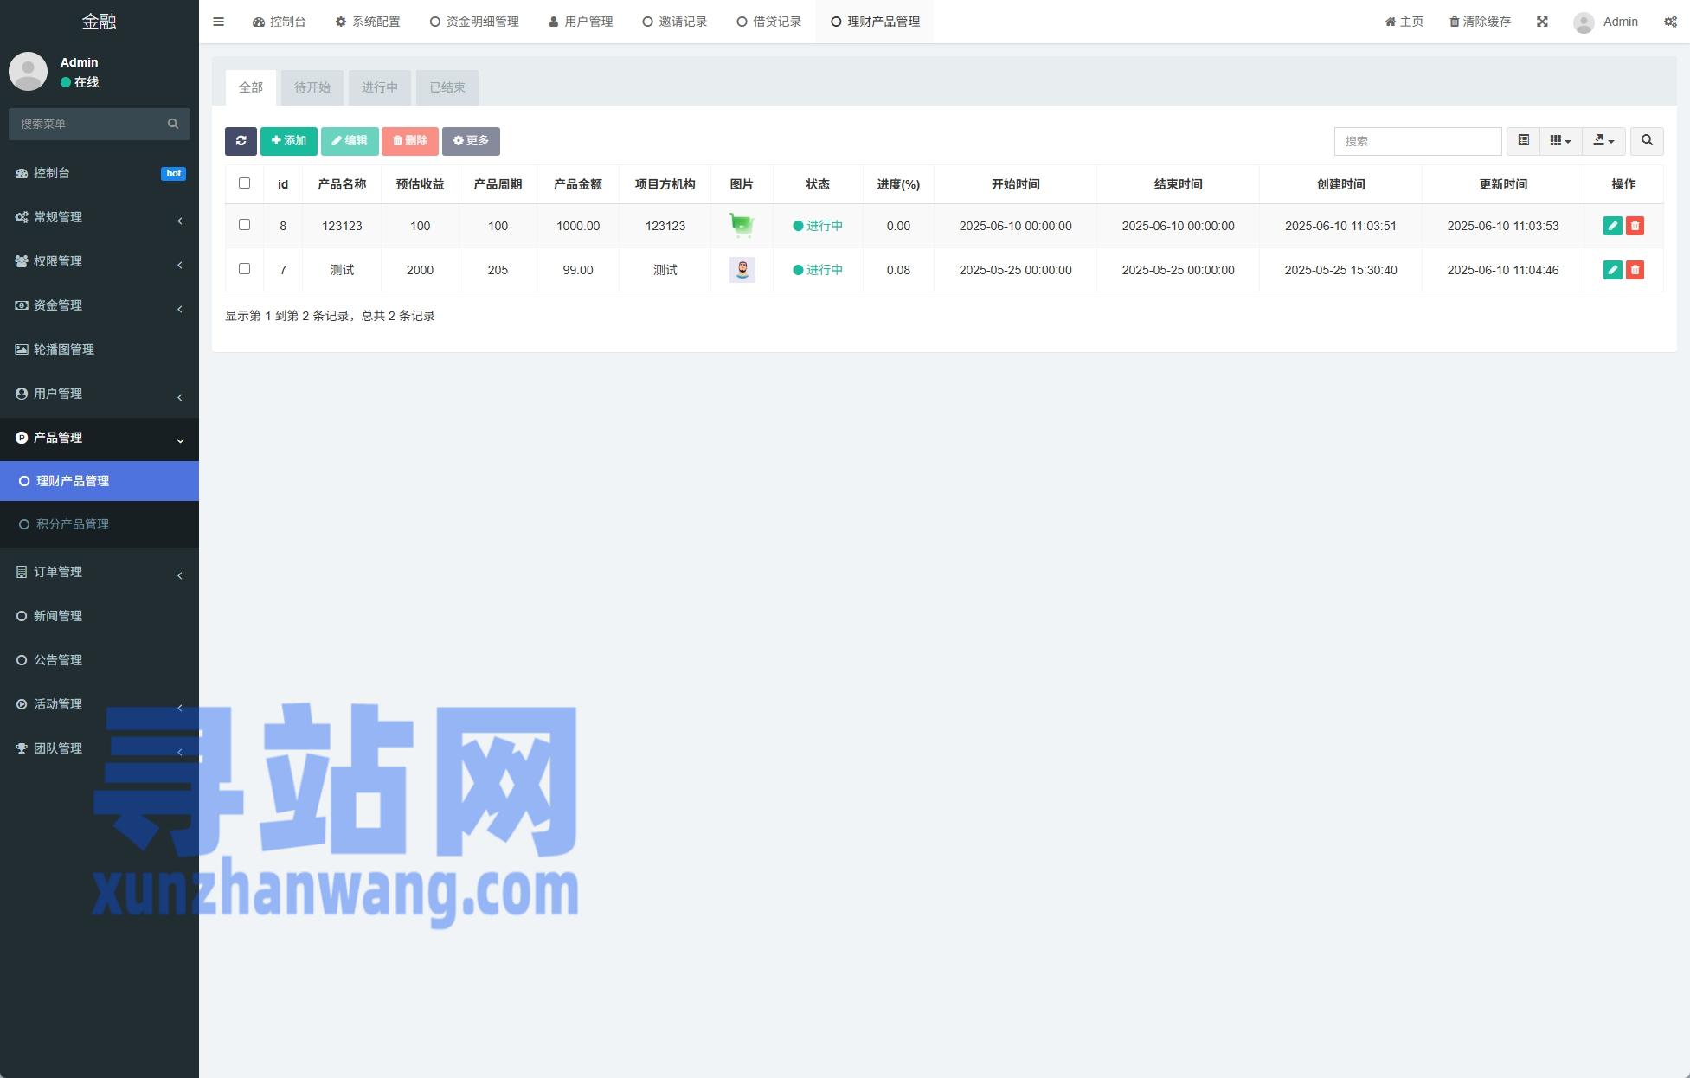Open 理财产品管理 in sidebar submenu
This screenshot has width=1690, height=1078.
point(100,481)
